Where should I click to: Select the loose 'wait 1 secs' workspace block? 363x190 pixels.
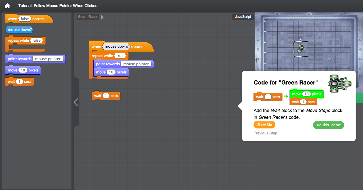(x=106, y=96)
